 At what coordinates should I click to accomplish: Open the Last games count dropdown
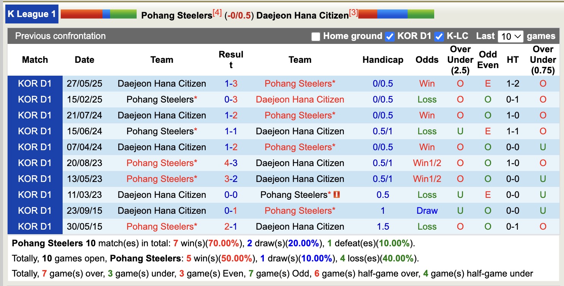click(x=511, y=36)
